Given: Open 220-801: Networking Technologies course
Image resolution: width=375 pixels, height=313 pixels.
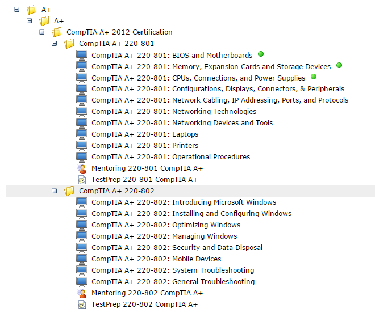Looking at the screenshot, I should [x=174, y=112].
